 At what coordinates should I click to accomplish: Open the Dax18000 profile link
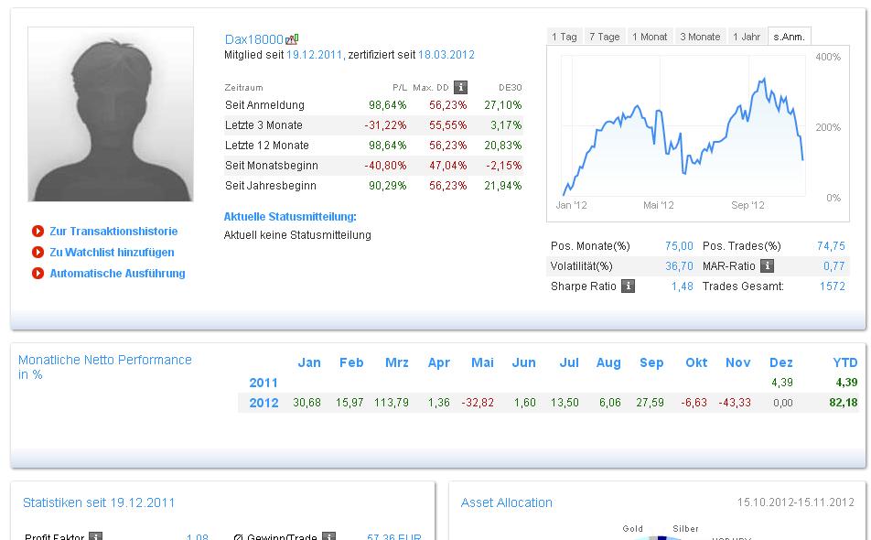pos(253,39)
